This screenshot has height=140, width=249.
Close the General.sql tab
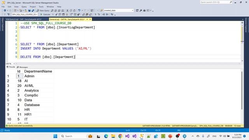click(90, 19)
